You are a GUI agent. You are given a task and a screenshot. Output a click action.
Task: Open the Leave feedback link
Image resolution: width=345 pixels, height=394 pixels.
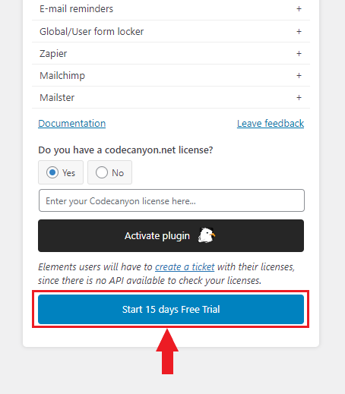click(271, 124)
